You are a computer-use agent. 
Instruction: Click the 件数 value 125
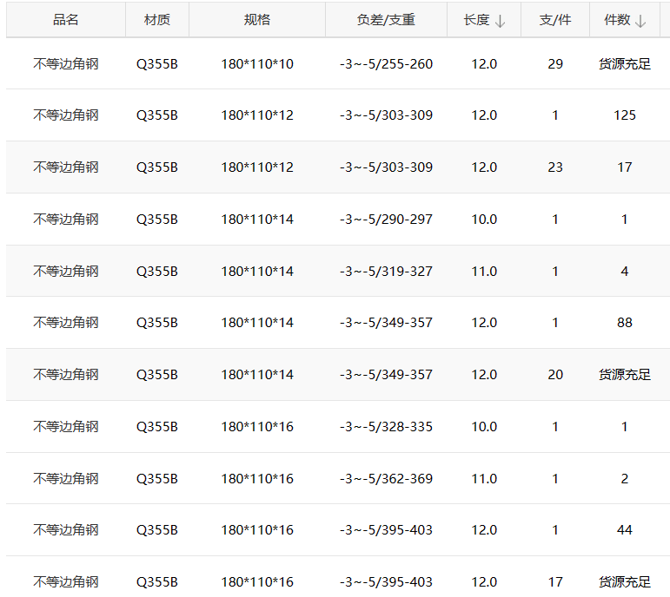coord(625,115)
